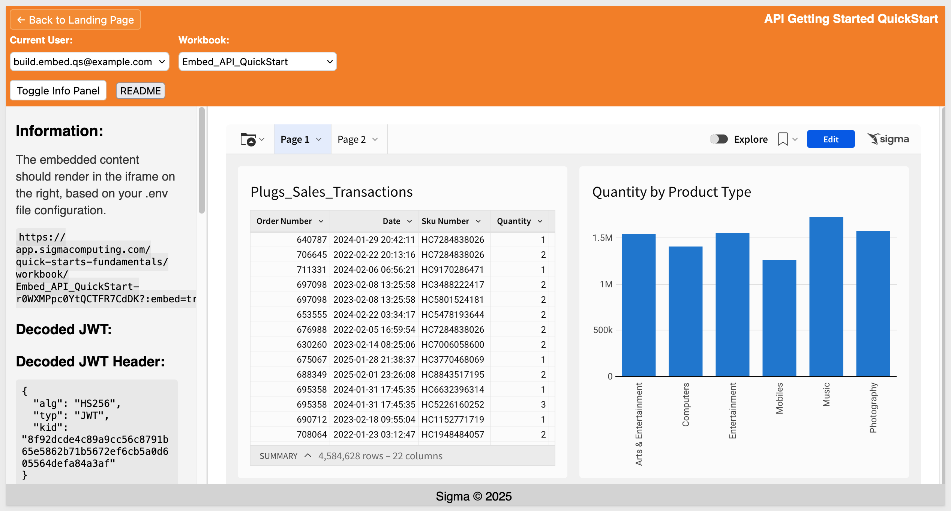Select Sku cell HC9170286471
This screenshot has height=511, width=951.
(454, 270)
